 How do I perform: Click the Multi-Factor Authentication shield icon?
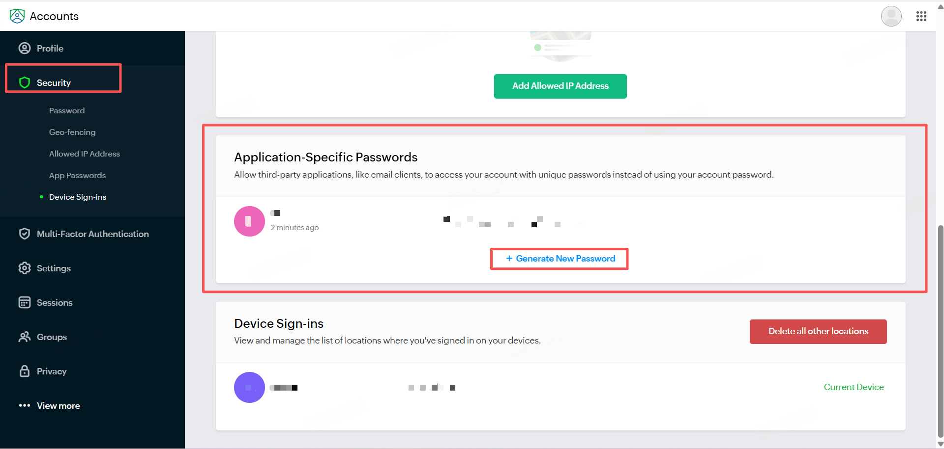[x=25, y=234]
